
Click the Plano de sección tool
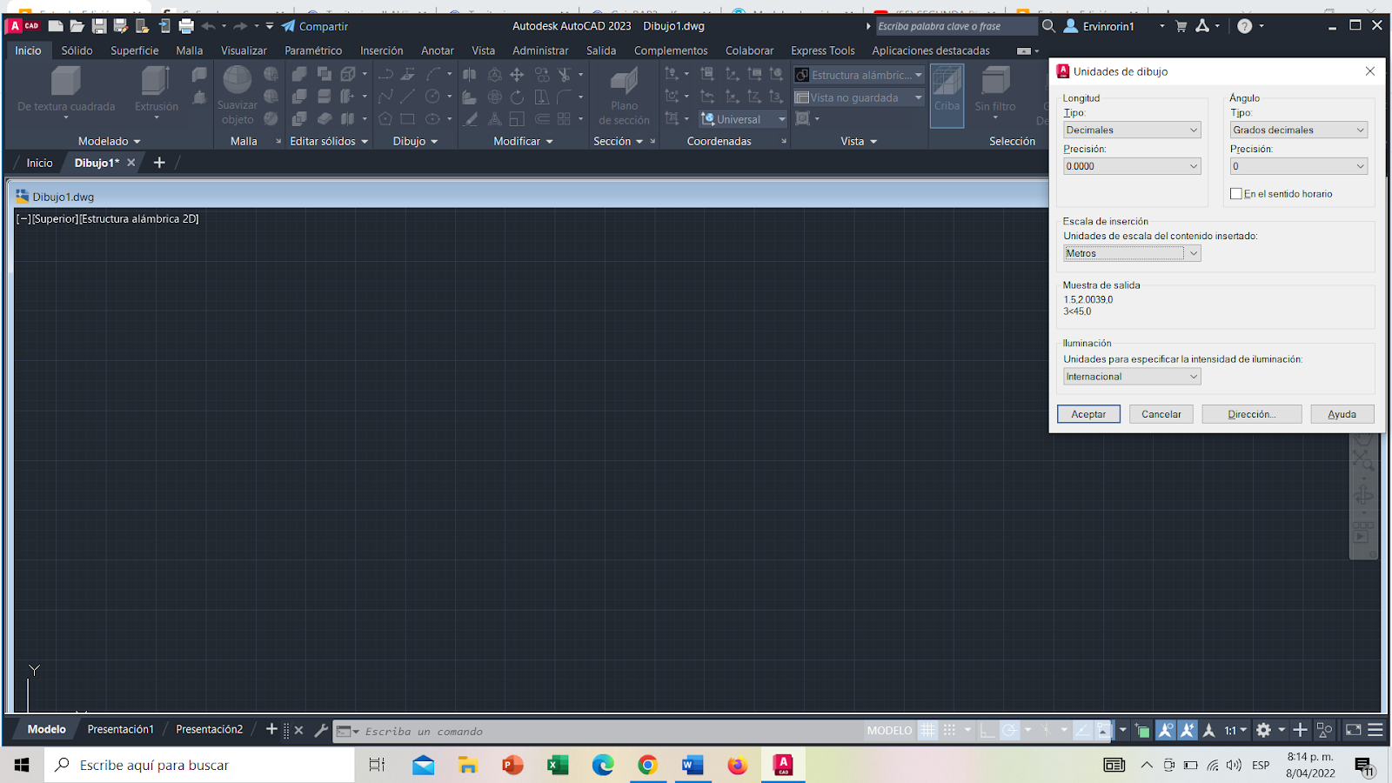(624, 96)
